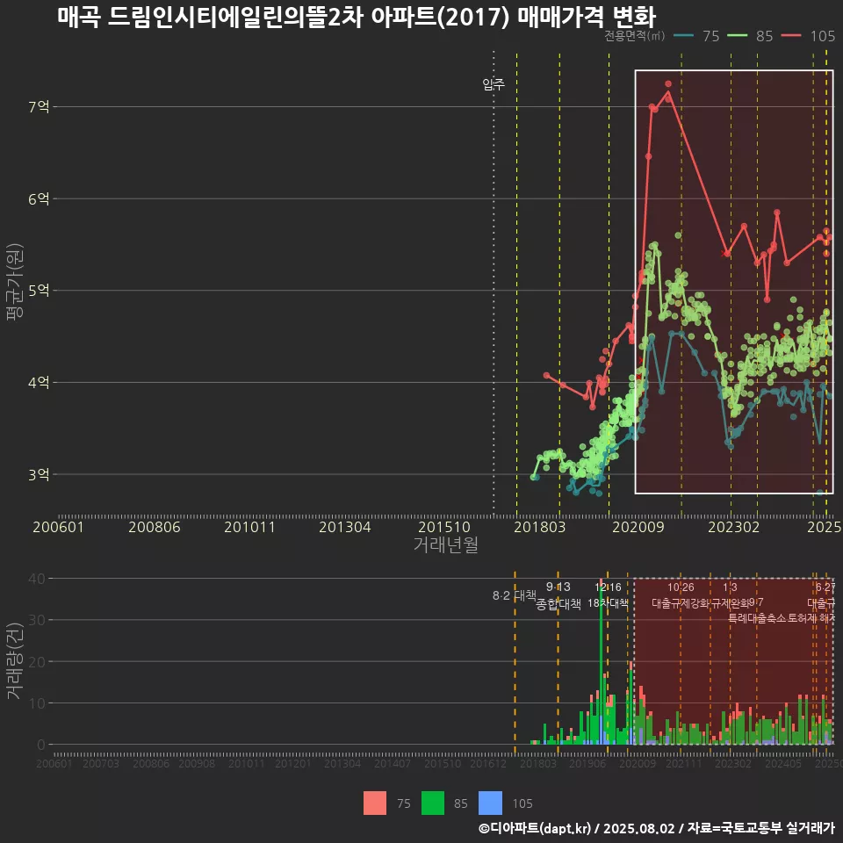This screenshot has height=843, width=843.
Task: Click the 특례대출축소 annotation text
Action: (x=757, y=618)
